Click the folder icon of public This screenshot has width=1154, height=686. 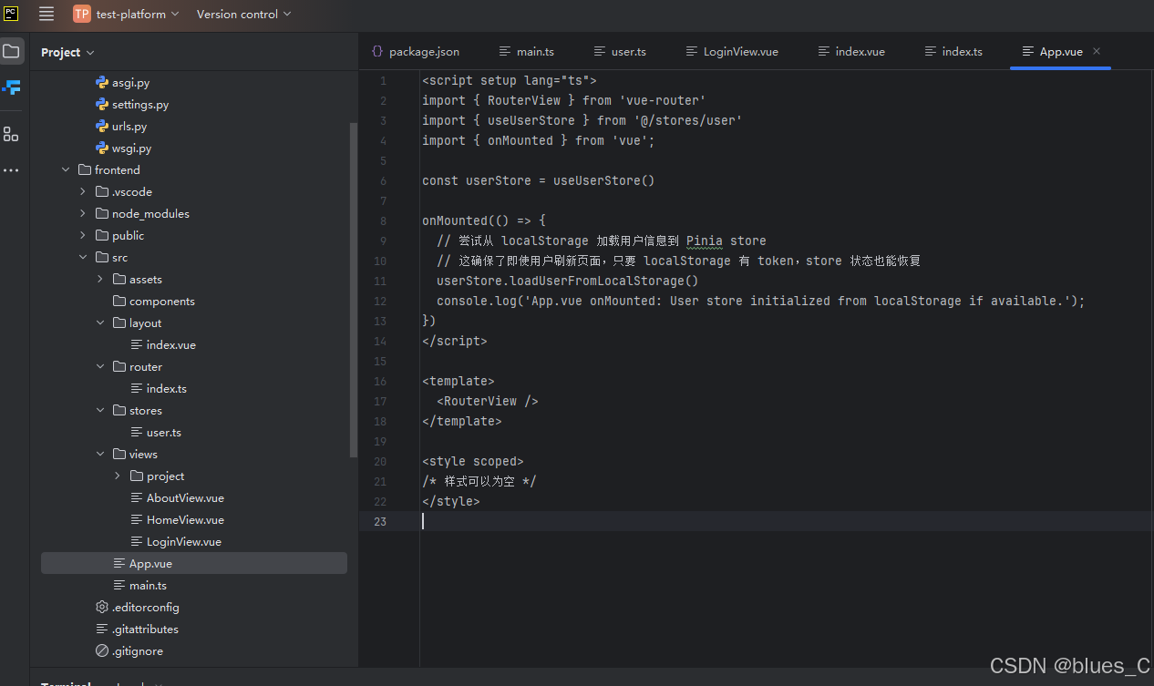[102, 236]
